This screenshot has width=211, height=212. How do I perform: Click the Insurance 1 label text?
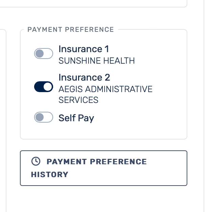(84, 49)
